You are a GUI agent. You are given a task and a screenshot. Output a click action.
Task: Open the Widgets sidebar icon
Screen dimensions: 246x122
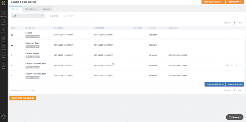pyautogui.click(x=3, y=22)
